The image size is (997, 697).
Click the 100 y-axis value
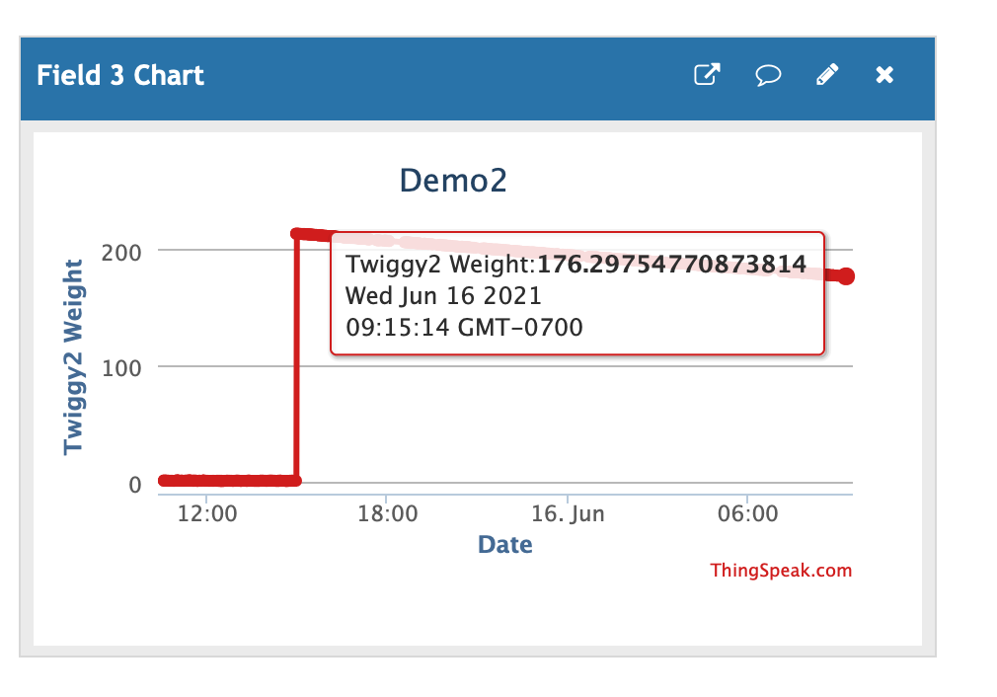(x=122, y=367)
